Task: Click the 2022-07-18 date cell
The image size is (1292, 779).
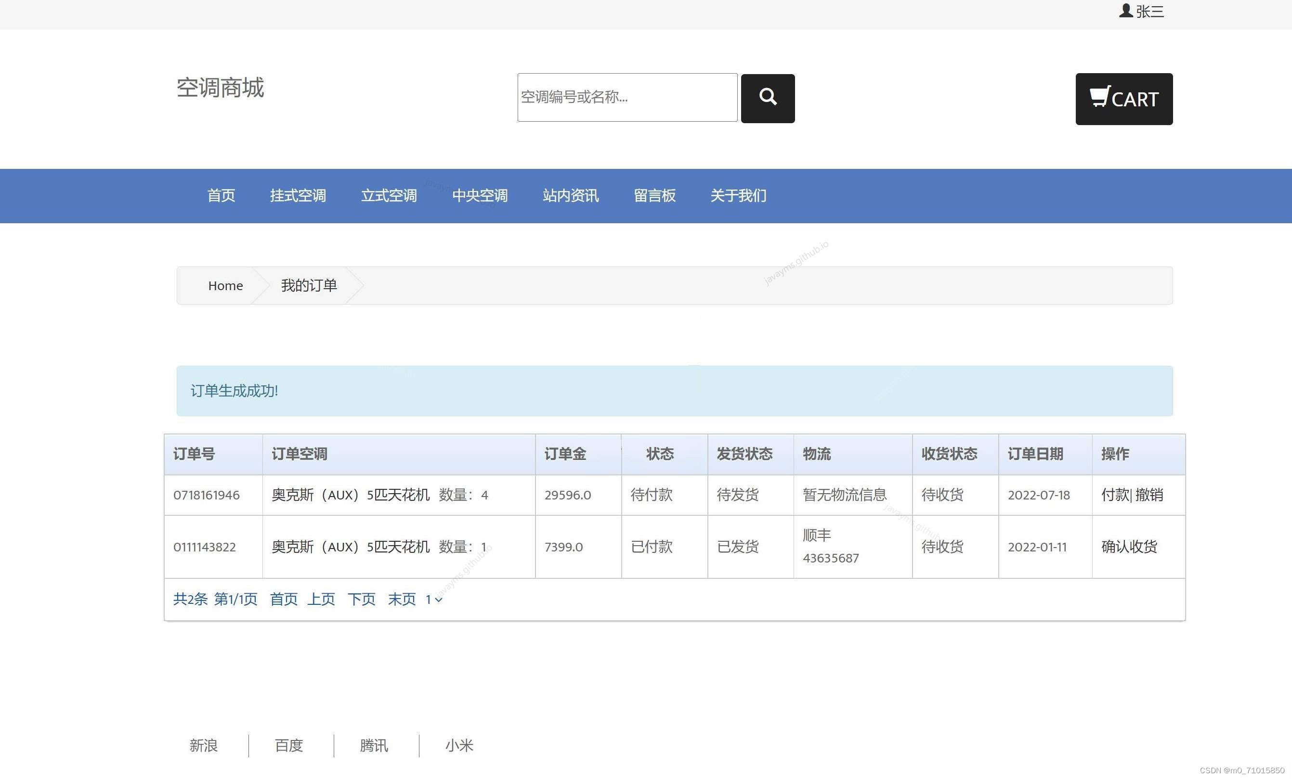Action: 1045,495
